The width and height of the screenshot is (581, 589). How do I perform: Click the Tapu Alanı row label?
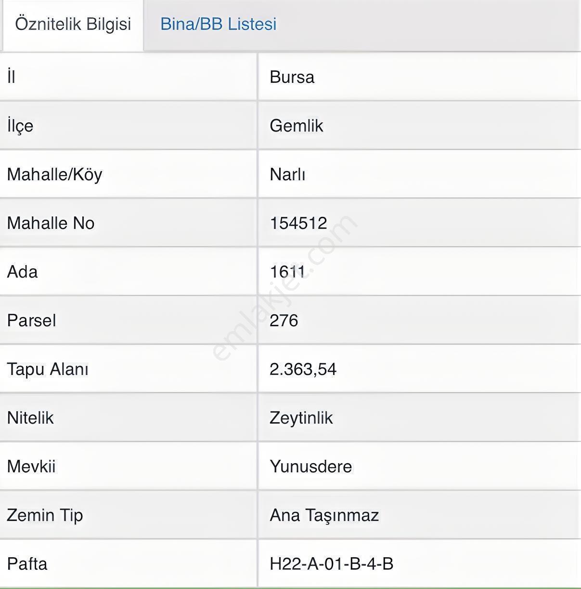(x=48, y=369)
